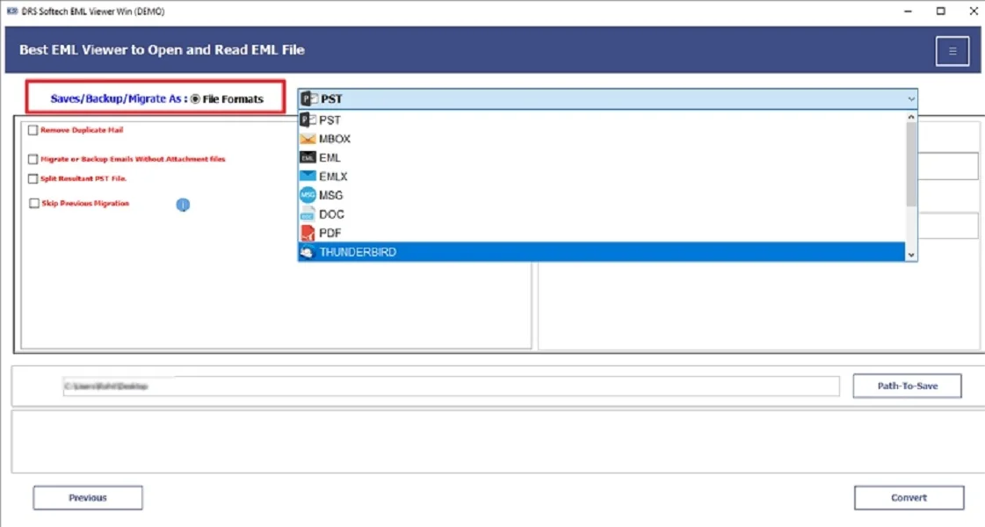This screenshot has height=527, width=985.
Task: Select the PST format icon
Action: (x=307, y=119)
